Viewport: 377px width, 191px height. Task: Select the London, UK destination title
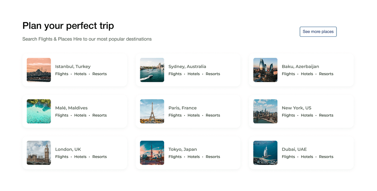68,150
